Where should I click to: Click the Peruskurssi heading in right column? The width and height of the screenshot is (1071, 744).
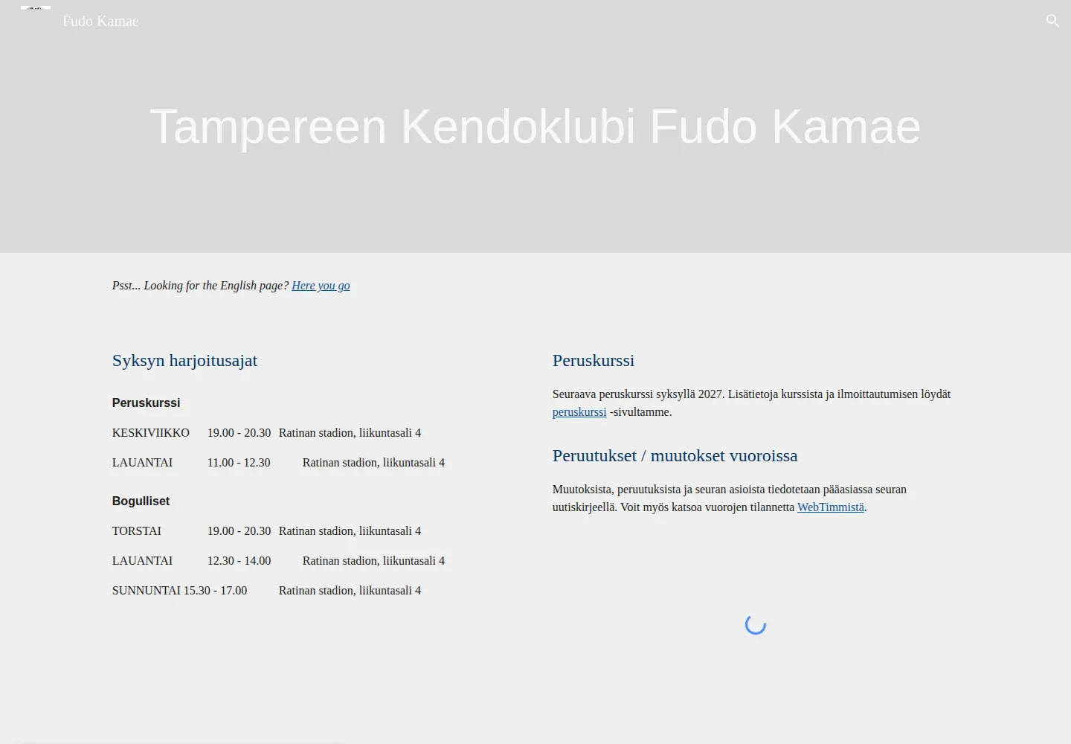[594, 361]
